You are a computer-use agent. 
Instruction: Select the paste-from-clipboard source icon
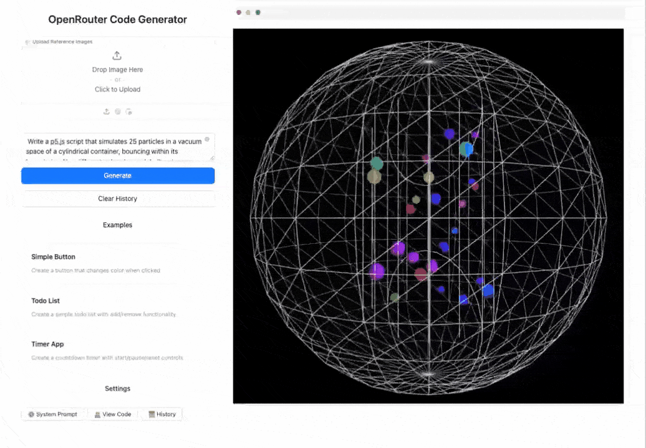(128, 111)
